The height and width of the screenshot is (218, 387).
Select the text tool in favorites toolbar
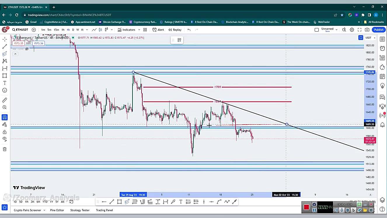pos(181,202)
